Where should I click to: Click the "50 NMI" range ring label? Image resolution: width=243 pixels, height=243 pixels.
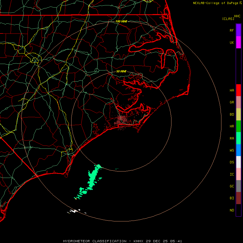pyautogui.click(x=121, y=71)
